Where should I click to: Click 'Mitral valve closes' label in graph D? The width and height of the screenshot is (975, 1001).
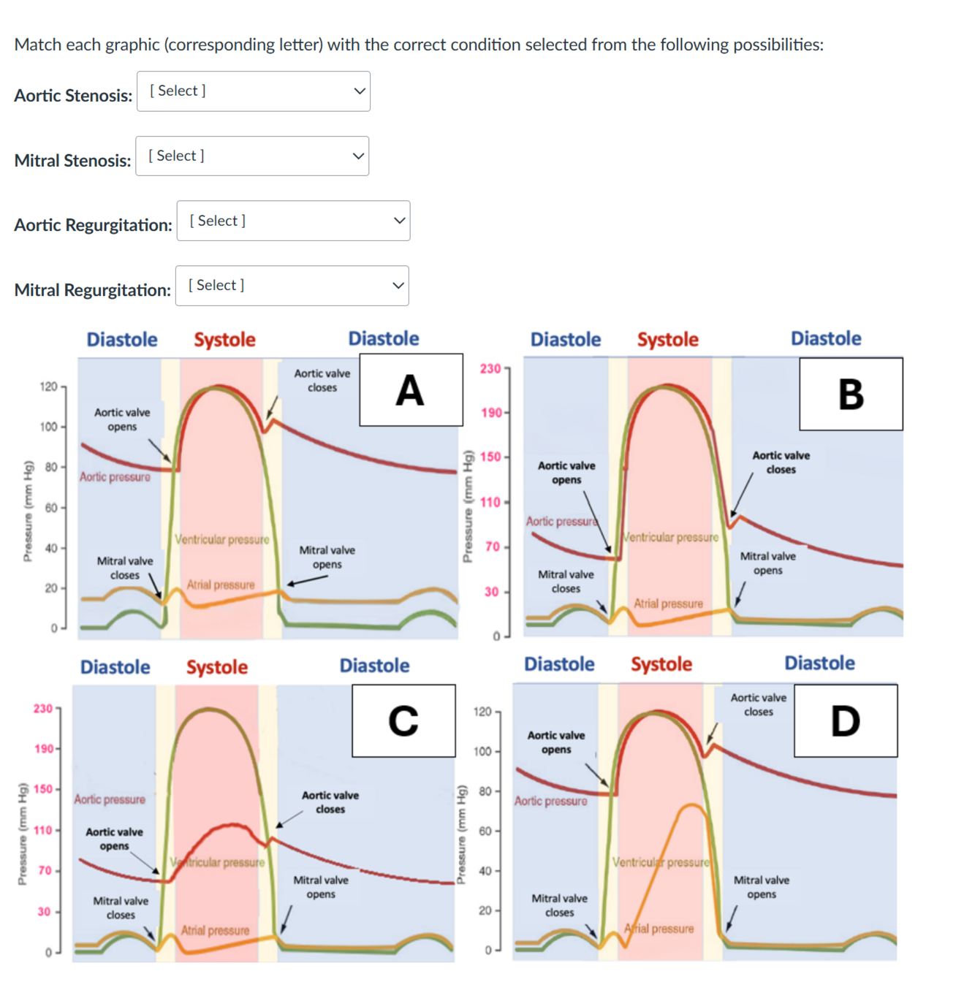pos(559,905)
